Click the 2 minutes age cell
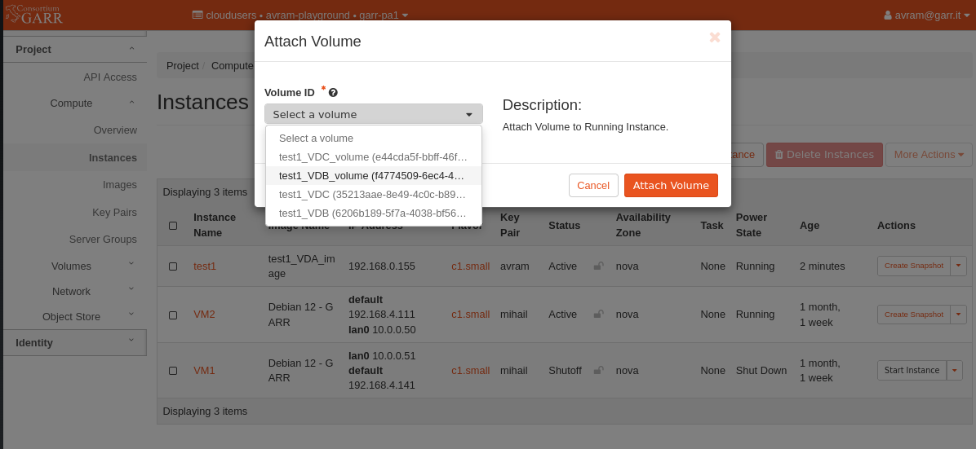Viewport: 976px width, 449px height. click(823, 266)
